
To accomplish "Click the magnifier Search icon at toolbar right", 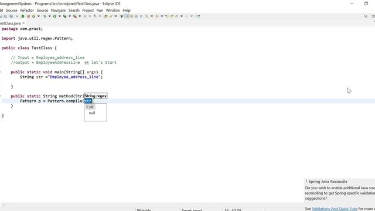I will 366,16.
